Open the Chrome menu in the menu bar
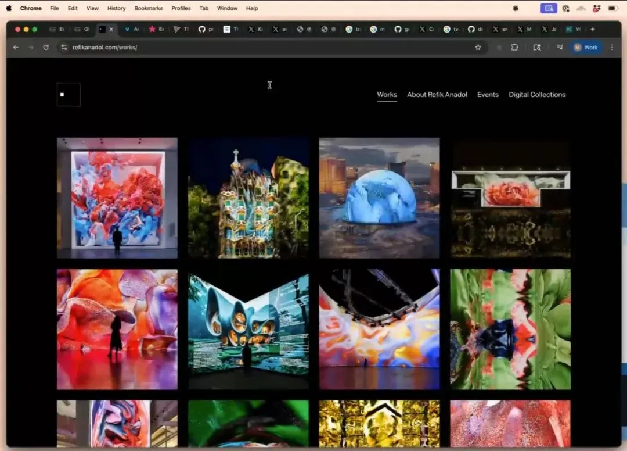The height and width of the screenshot is (451, 627). [x=31, y=8]
